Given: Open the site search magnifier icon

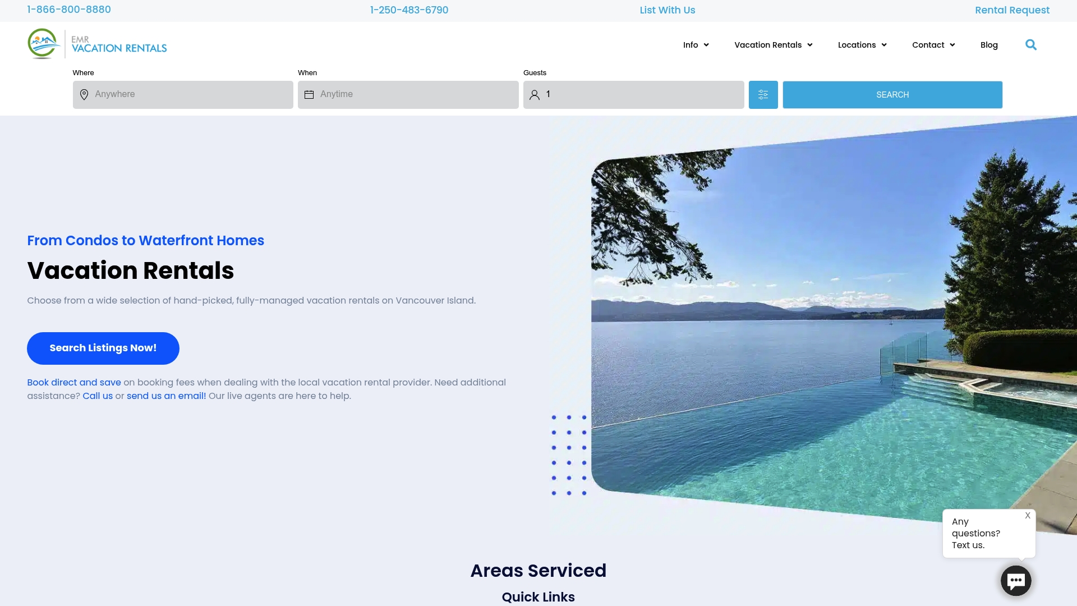Looking at the screenshot, I should pyautogui.click(x=1031, y=44).
